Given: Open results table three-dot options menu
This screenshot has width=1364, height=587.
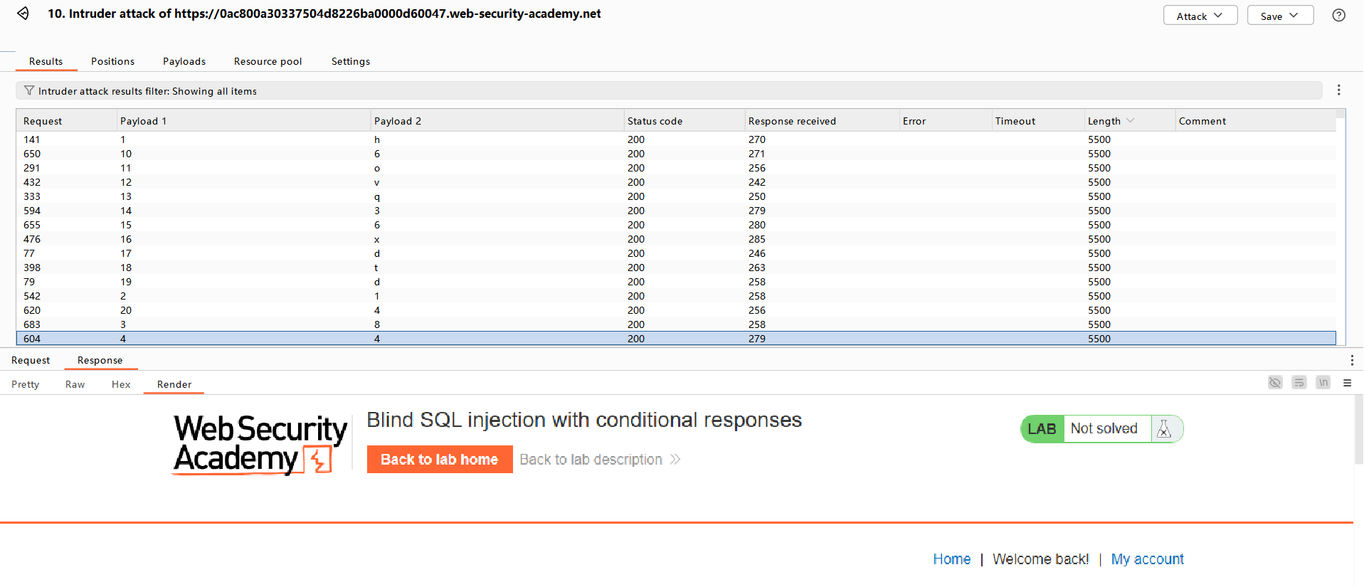Looking at the screenshot, I should click(1338, 90).
